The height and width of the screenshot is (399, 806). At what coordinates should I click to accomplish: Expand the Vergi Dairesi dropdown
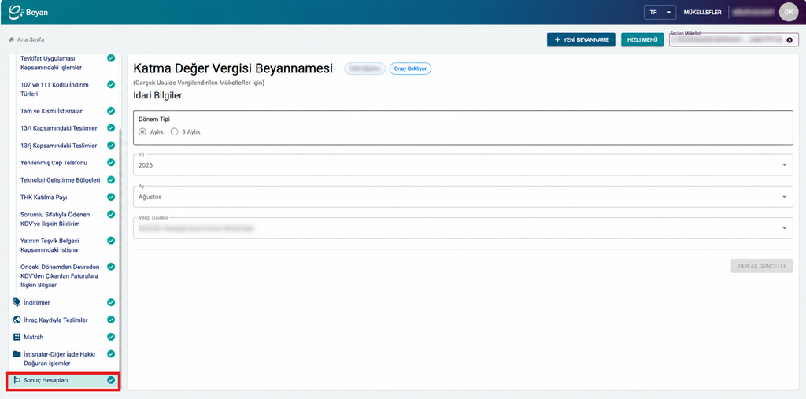pos(463,227)
